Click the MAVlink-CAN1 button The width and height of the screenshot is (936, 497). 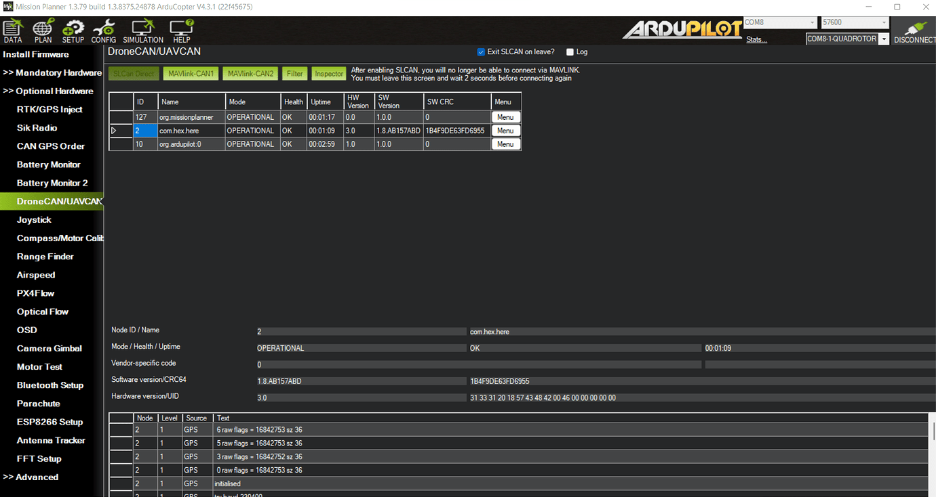191,73
